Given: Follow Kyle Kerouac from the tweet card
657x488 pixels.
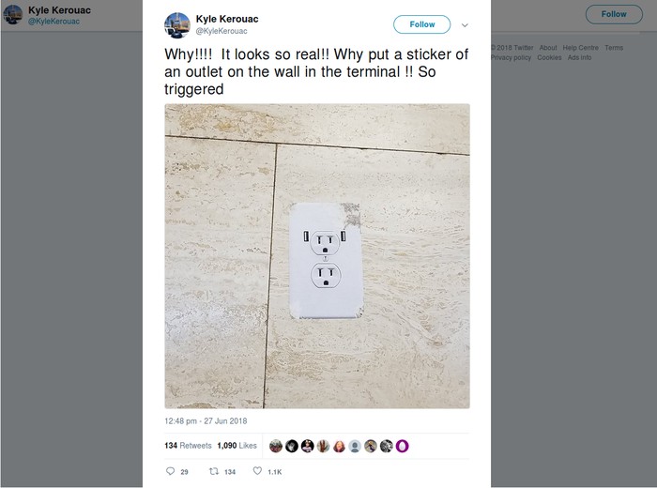Looking at the screenshot, I should click(422, 24).
